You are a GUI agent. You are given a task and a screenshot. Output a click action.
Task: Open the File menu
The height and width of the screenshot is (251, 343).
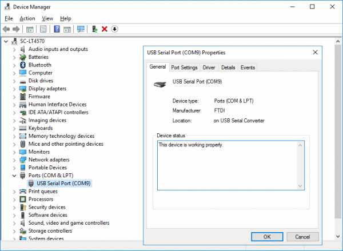click(9, 19)
